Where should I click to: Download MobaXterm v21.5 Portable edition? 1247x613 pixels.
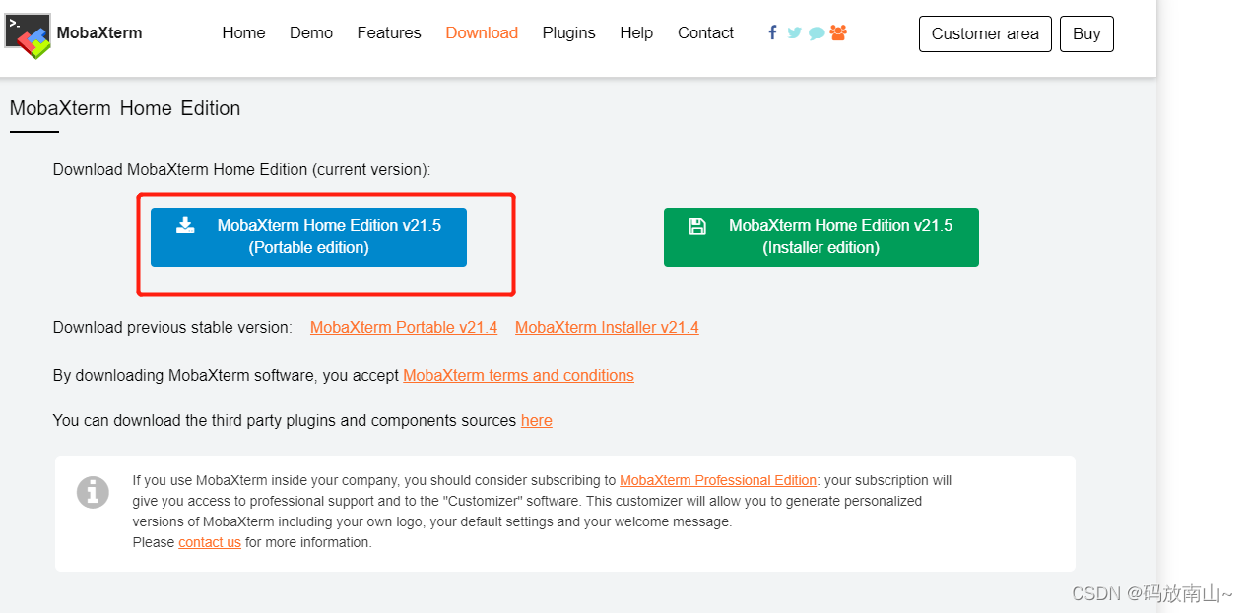[x=308, y=237]
